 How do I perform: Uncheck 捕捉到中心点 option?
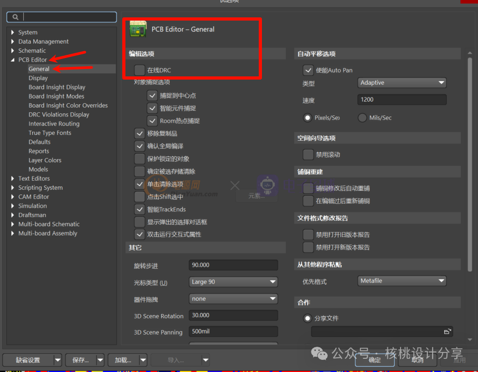(152, 96)
